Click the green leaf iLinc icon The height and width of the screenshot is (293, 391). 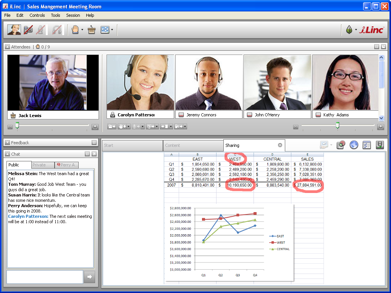coord(349,30)
